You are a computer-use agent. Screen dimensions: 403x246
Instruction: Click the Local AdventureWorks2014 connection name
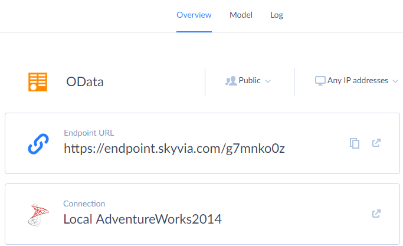click(142, 219)
